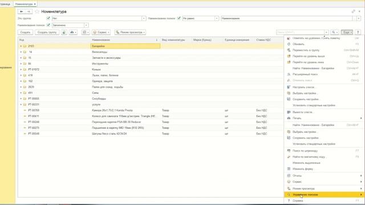The width and height of the screenshot is (365, 205).
Task: Click the mark-for-deletion icon in the menu
Action: [x=289, y=38]
